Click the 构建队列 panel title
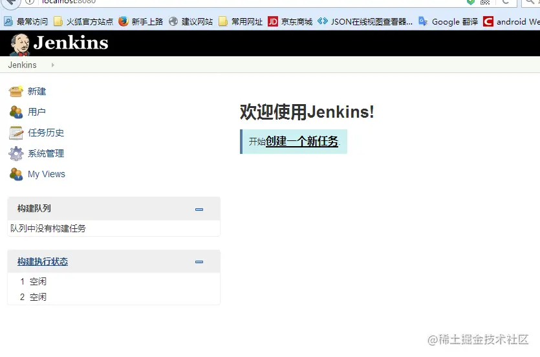Image resolution: width=540 pixels, height=357 pixels. click(34, 208)
